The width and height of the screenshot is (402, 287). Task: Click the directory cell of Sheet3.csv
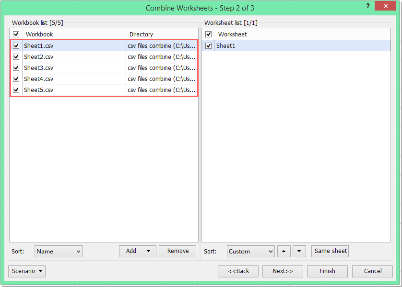point(162,68)
